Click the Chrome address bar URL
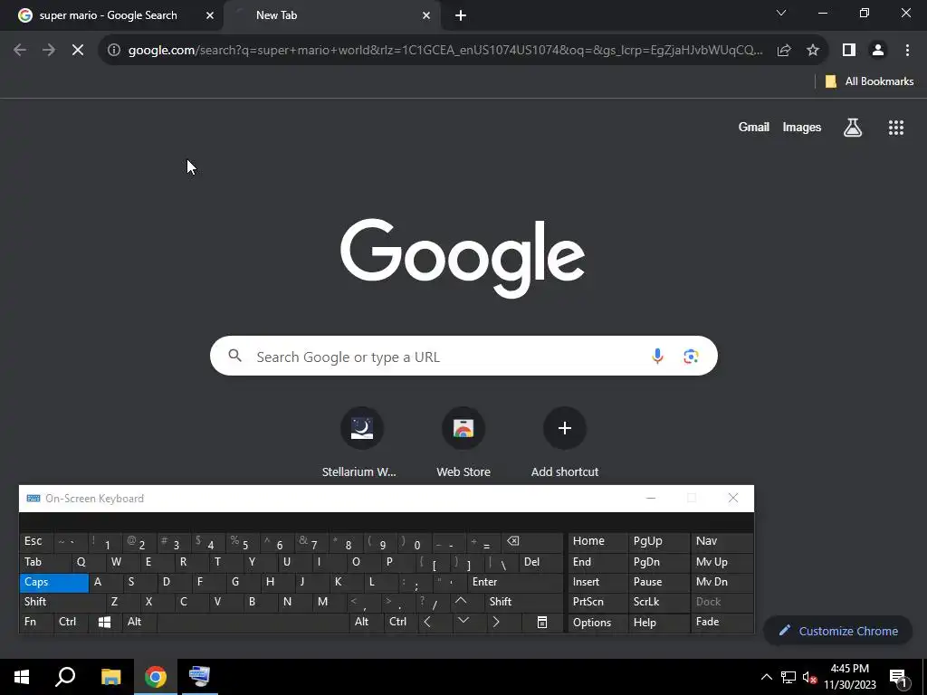The image size is (927, 695). [445, 51]
